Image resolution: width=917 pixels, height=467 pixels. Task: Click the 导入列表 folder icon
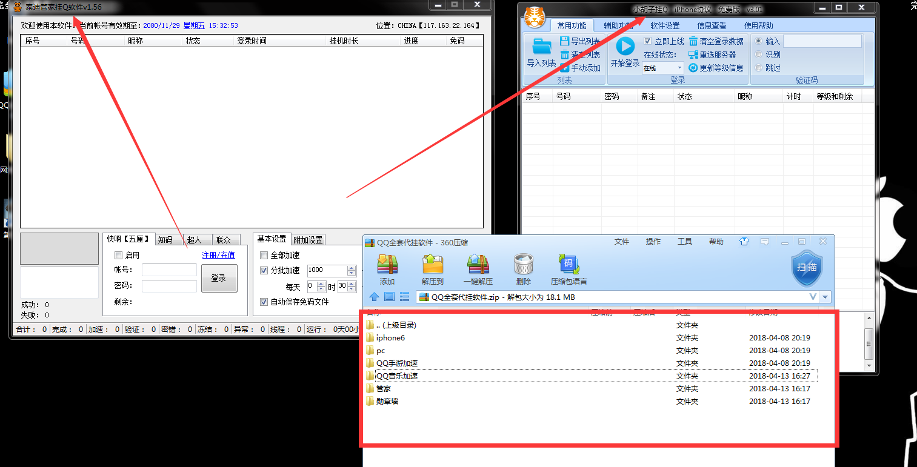point(541,47)
